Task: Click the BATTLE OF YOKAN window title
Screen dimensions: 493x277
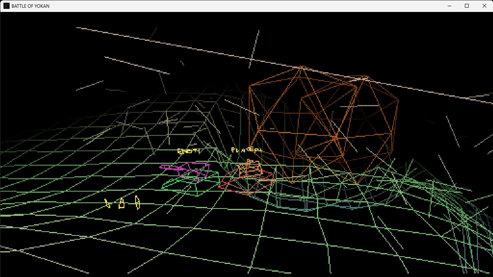Action: pos(30,6)
